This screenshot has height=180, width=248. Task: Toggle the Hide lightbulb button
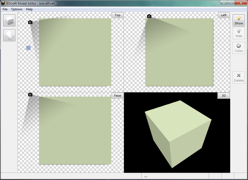pyautogui.click(x=238, y=33)
